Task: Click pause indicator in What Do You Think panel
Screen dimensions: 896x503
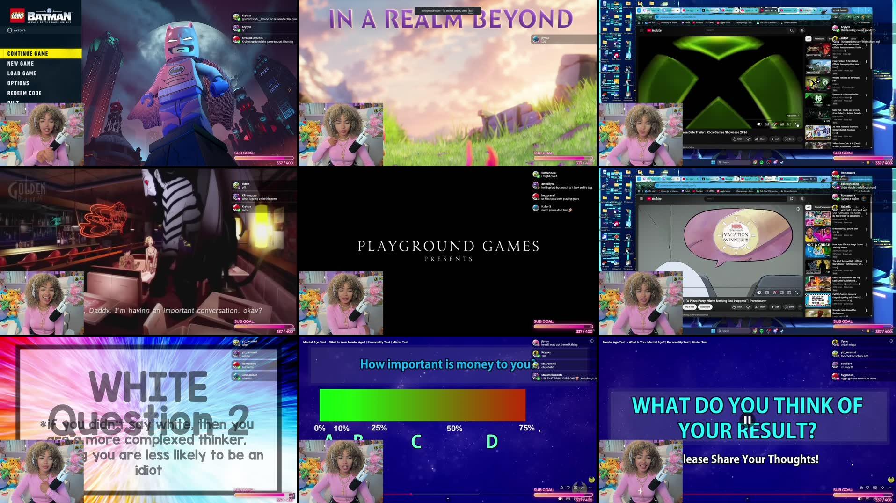Action: [747, 420]
